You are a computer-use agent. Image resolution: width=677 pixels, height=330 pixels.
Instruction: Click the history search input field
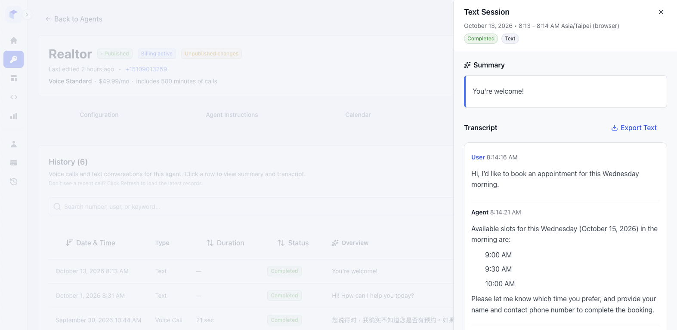click(x=251, y=207)
